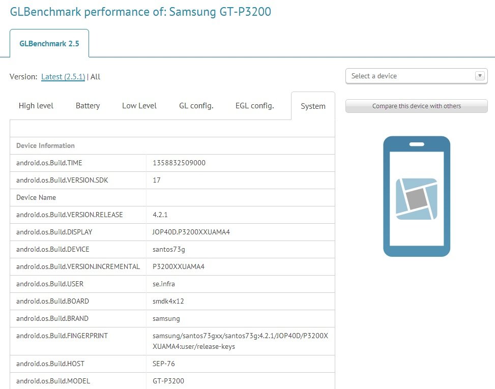Switch to the High level tab
This screenshot has height=389, width=495.
pyautogui.click(x=36, y=106)
